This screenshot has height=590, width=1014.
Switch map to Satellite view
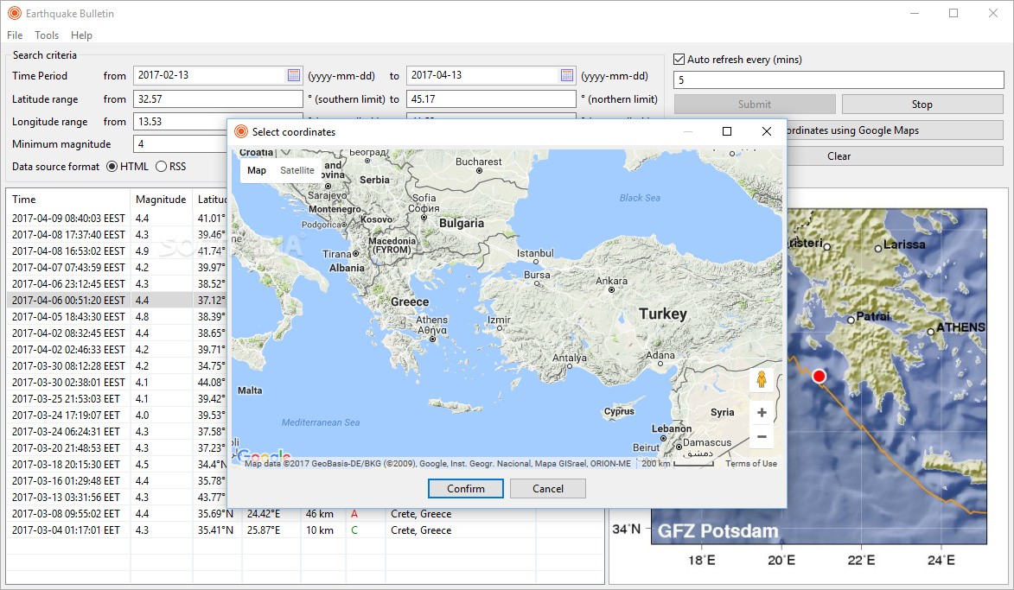pyautogui.click(x=297, y=170)
